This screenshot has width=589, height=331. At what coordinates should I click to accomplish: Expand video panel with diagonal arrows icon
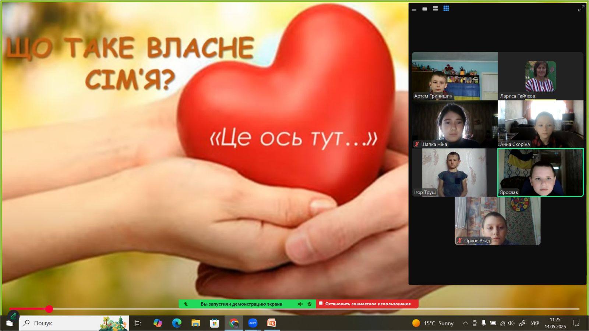(x=581, y=8)
